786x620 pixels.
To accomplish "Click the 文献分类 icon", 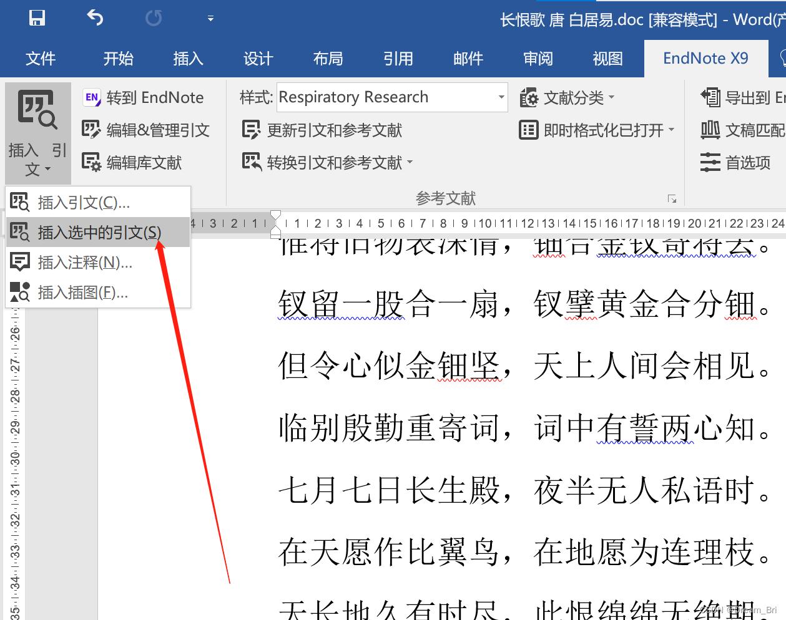I will coord(529,97).
